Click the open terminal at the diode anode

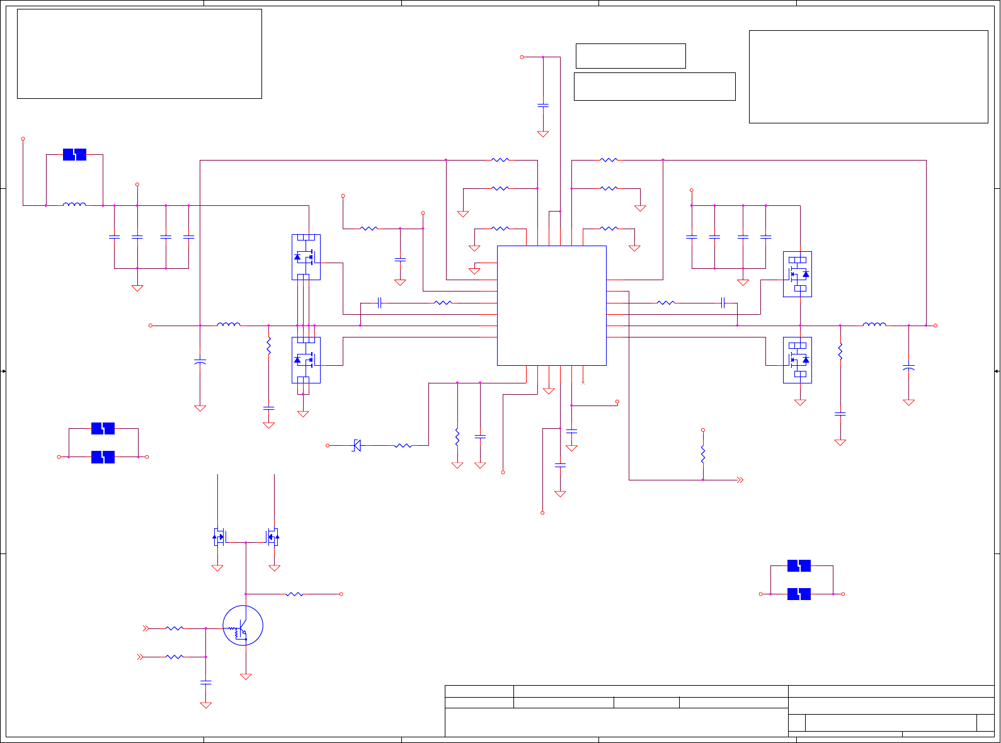click(328, 445)
